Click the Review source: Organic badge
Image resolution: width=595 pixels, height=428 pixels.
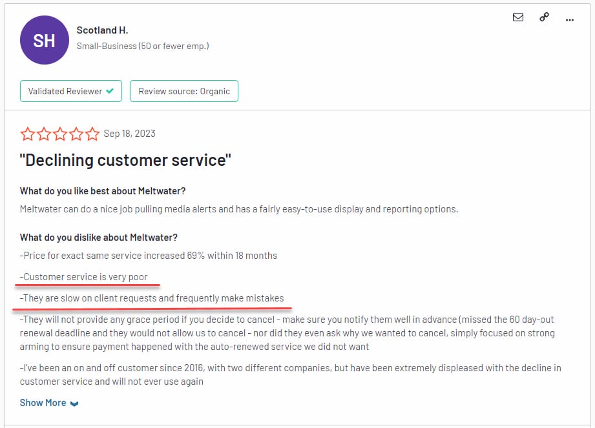184,91
